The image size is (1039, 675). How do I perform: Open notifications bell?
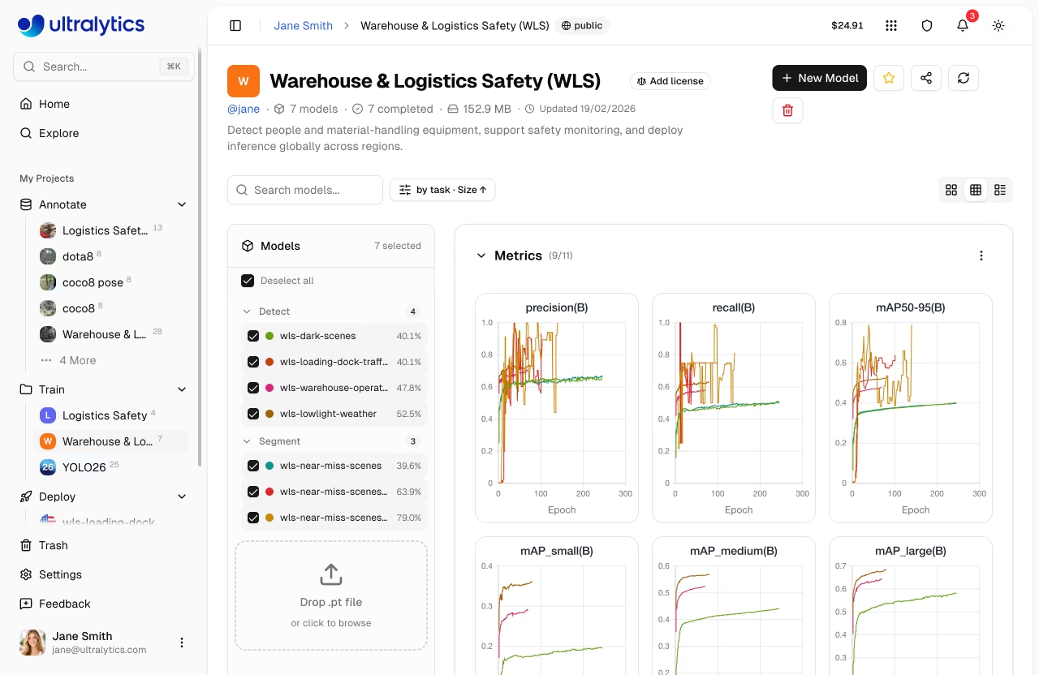pos(963,25)
